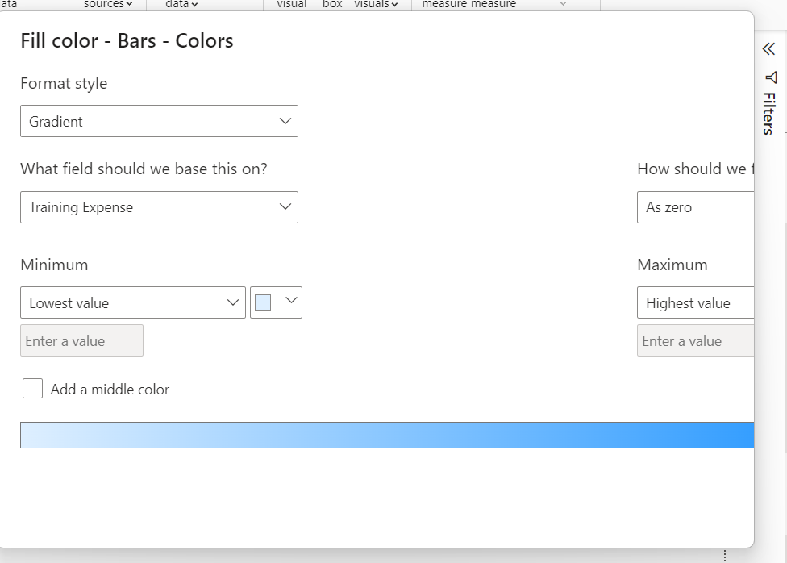
Task: Click the Minimum Enter a value field
Action: [x=81, y=340]
